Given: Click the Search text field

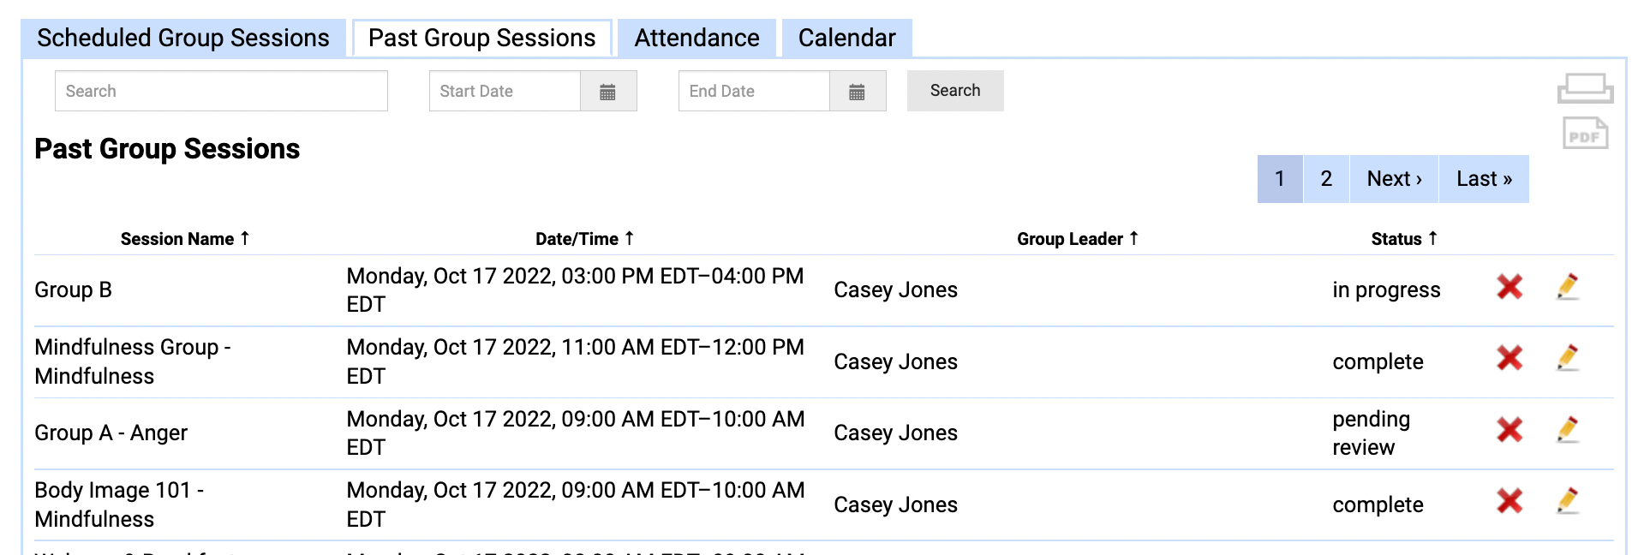Looking at the screenshot, I should (221, 92).
